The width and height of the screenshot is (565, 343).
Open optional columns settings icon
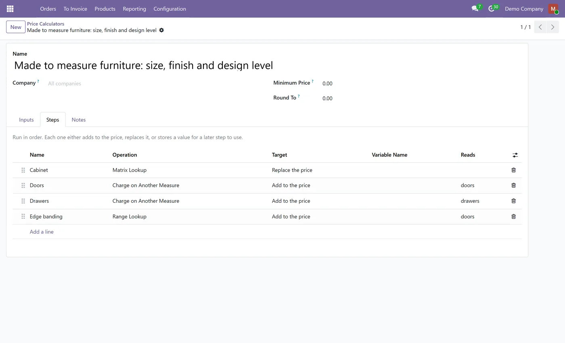coord(515,155)
